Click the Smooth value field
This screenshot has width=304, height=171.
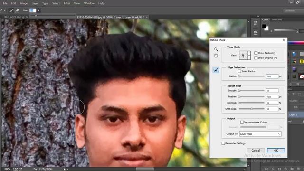coord(272,91)
